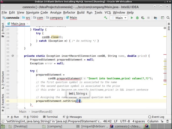172x129 pixels.
Task: Toggle Column selection mode in status bar
Action: click(153, 121)
